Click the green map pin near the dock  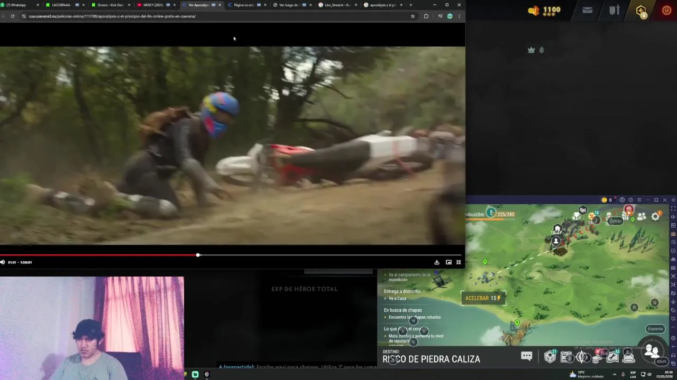tap(517, 322)
